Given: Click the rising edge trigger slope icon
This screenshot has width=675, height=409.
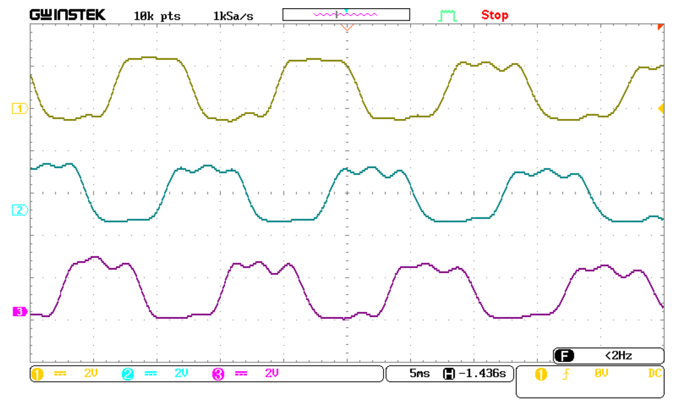Looking at the screenshot, I should (x=566, y=374).
